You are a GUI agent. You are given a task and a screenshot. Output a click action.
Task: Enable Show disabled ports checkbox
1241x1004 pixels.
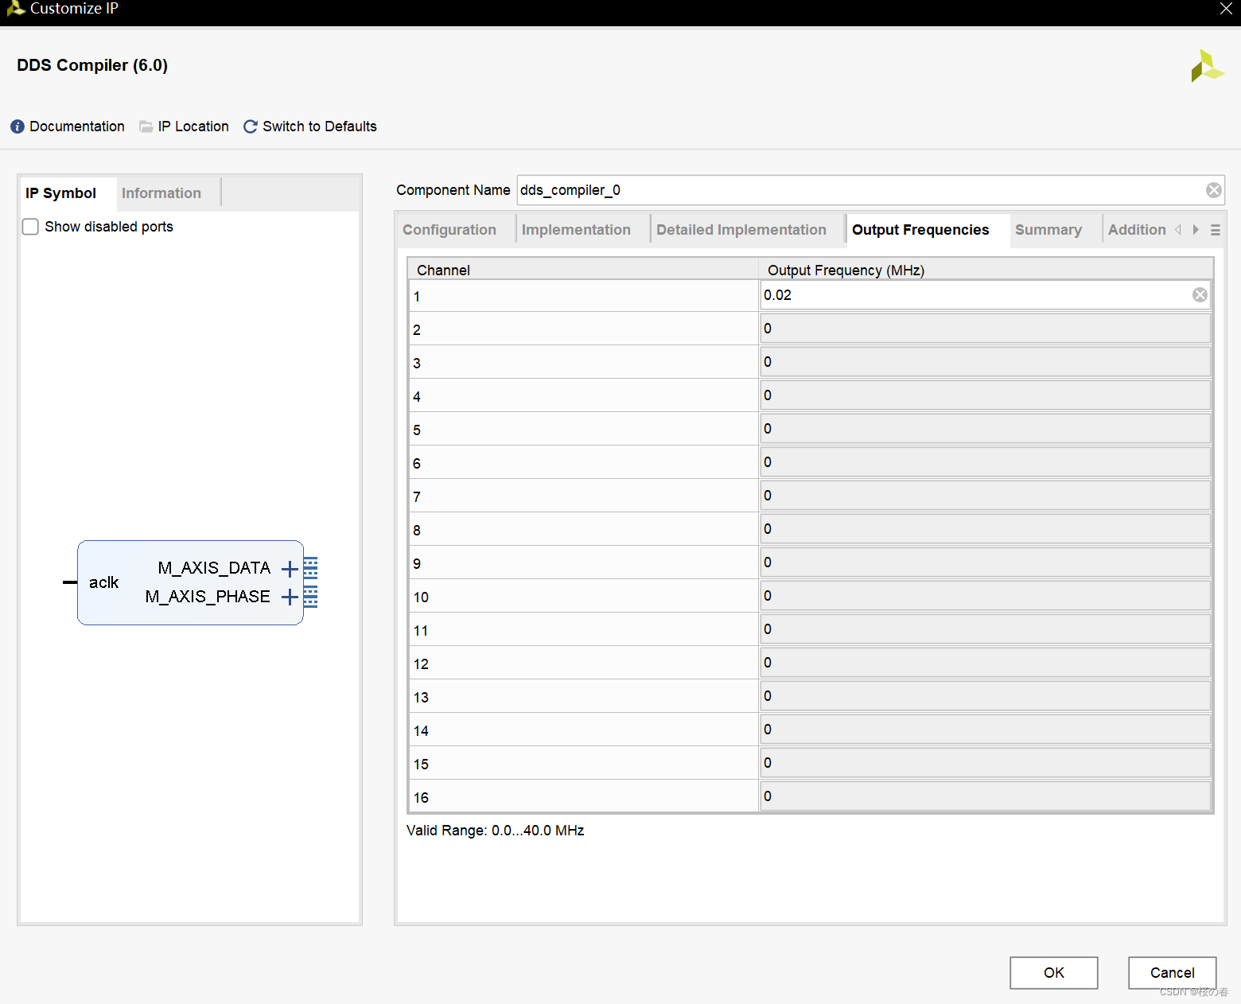(30, 227)
